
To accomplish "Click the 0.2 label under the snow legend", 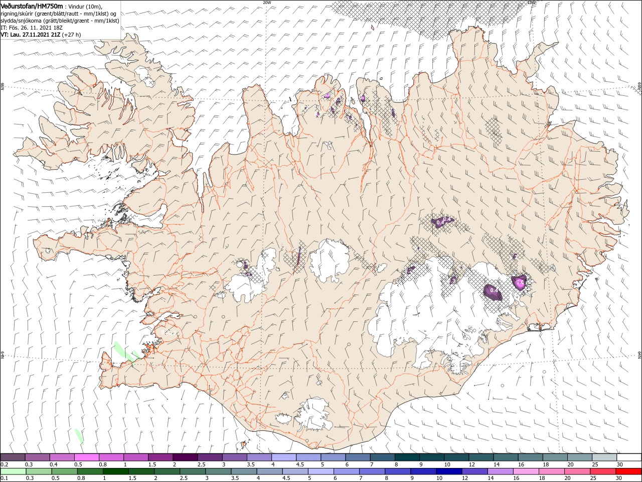I will pos(4,464).
